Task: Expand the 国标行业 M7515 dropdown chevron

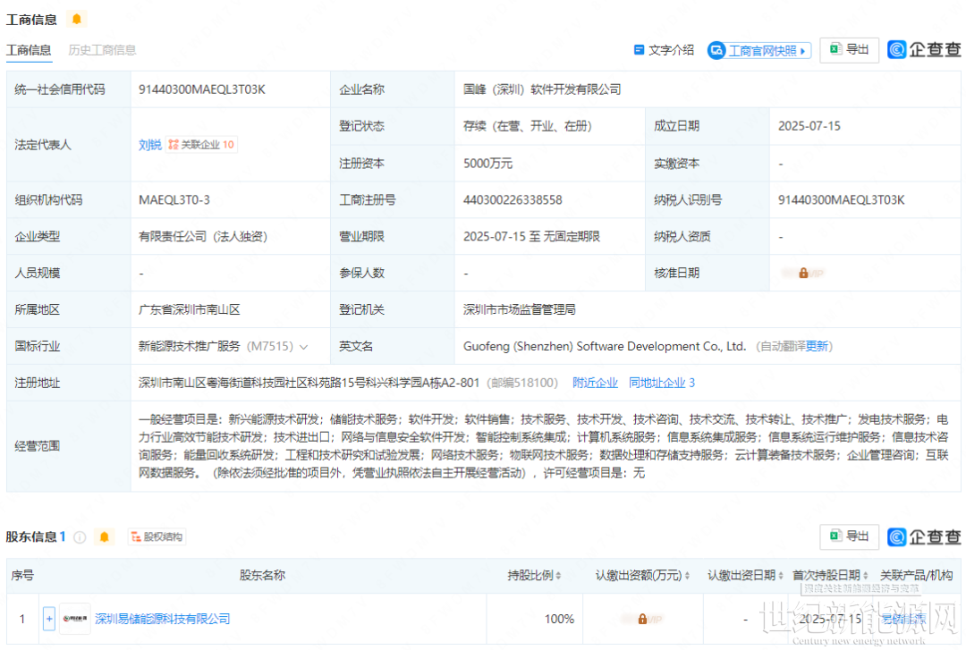Action: (x=304, y=347)
